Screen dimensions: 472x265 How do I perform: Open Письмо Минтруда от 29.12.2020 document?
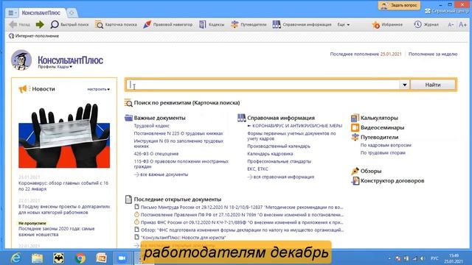tap(242, 208)
